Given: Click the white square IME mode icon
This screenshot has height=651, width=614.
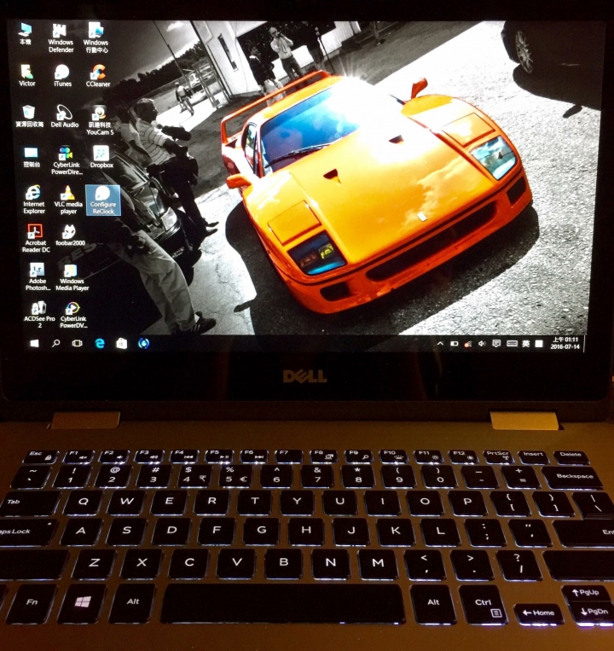Looking at the screenshot, I should (x=539, y=344).
